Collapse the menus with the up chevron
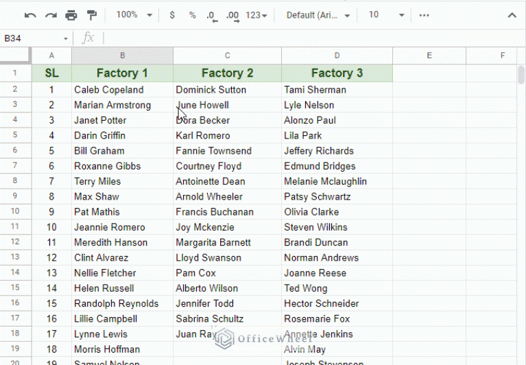Screen dimensions: 526x365 pyautogui.click(x=512, y=15)
